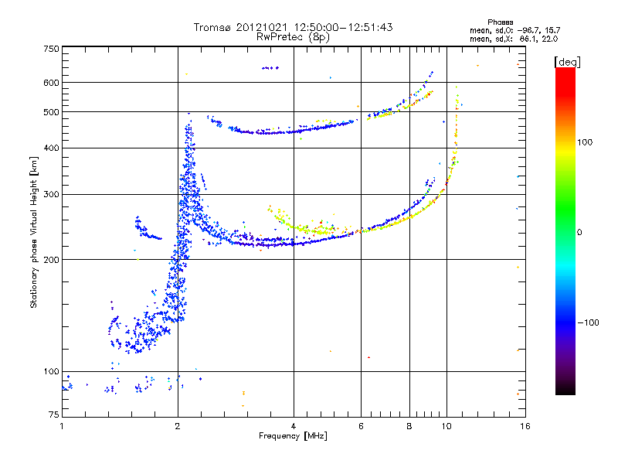Click the x-axis tick label "10"
This screenshot has width=618, height=464.
pos(447,426)
